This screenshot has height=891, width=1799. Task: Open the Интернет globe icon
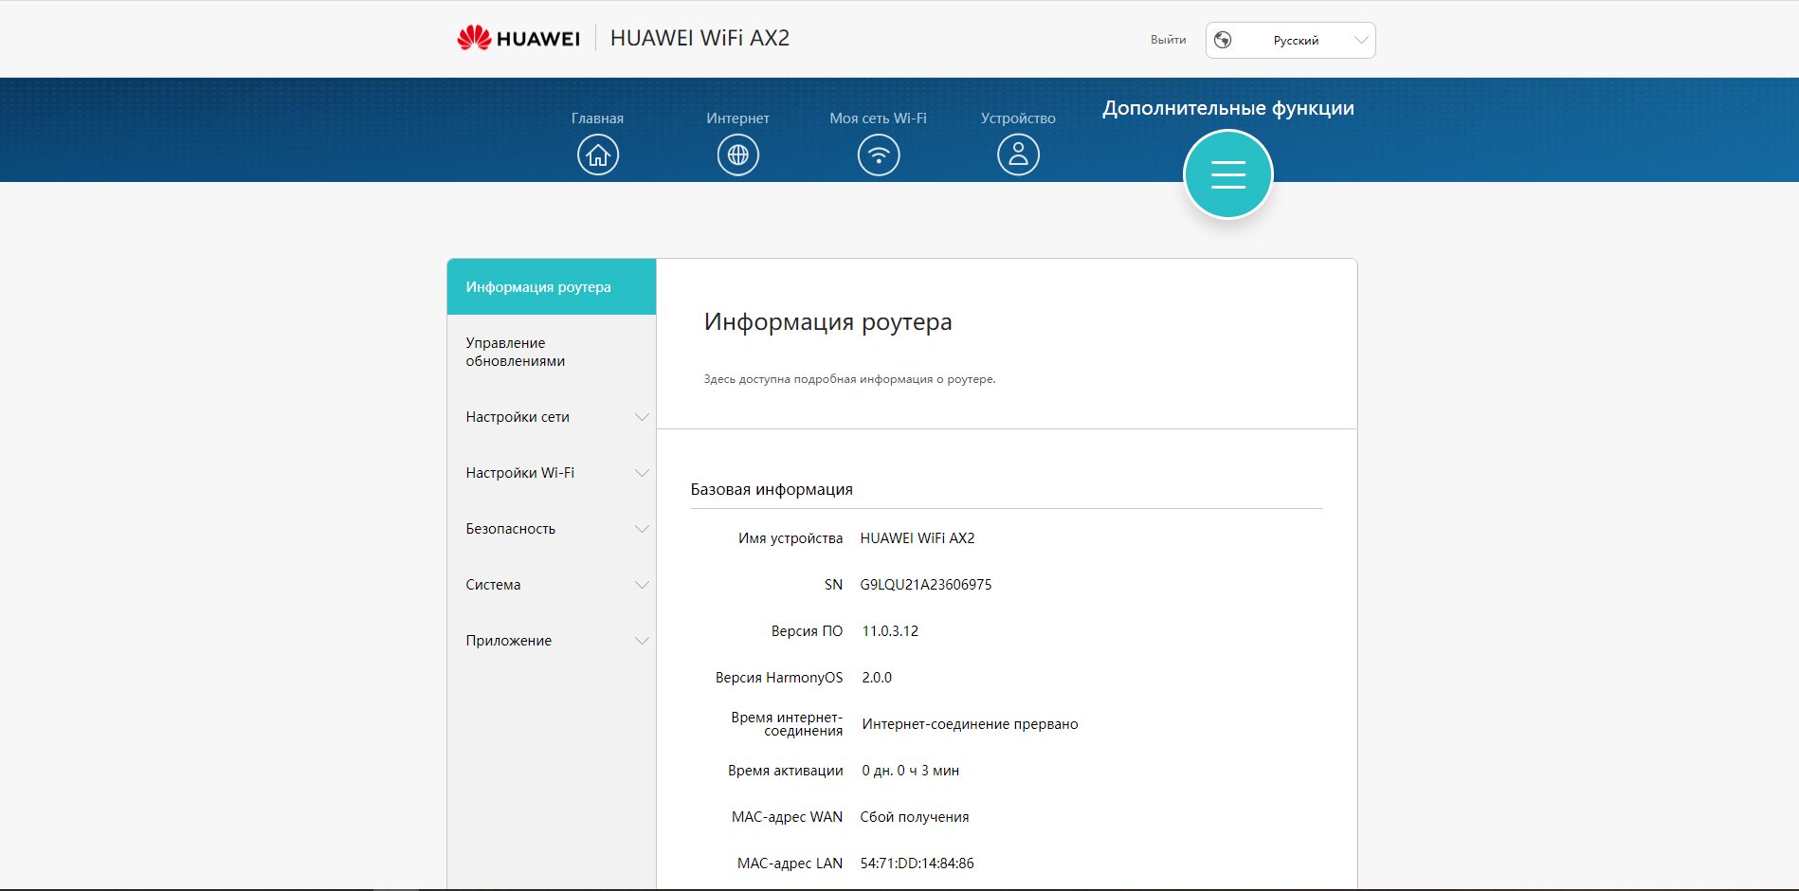click(737, 155)
